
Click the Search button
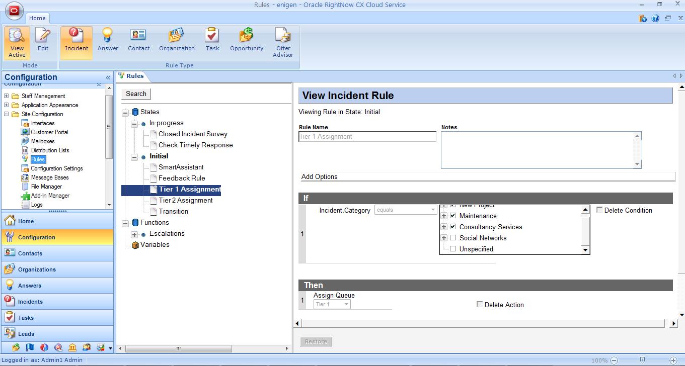click(x=136, y=94)
